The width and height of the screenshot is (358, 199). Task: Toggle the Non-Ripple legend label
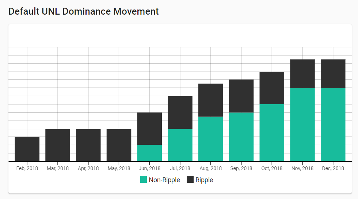[164, 180]
